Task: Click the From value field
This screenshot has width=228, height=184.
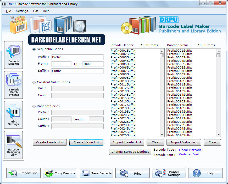Action: click(61, 64)
